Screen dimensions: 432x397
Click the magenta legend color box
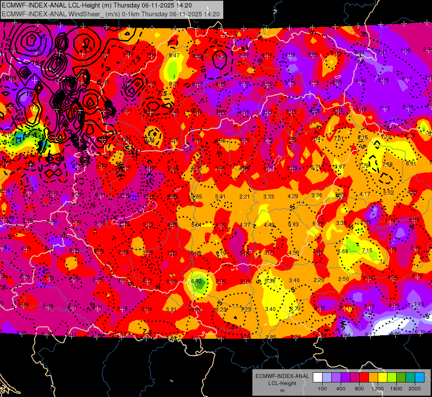[355, 378]
